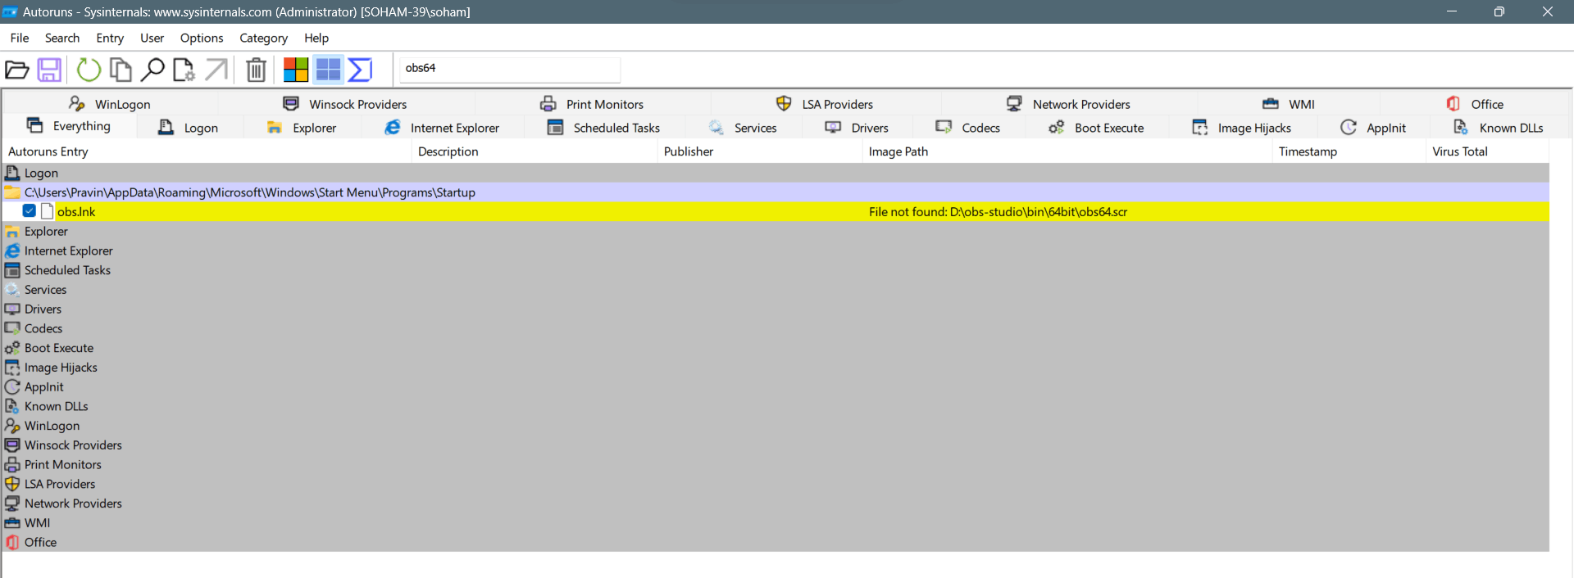Screen dimensions: 1574x578
Task: Sort by the Virus Total column header
Action: [1487, 151]
